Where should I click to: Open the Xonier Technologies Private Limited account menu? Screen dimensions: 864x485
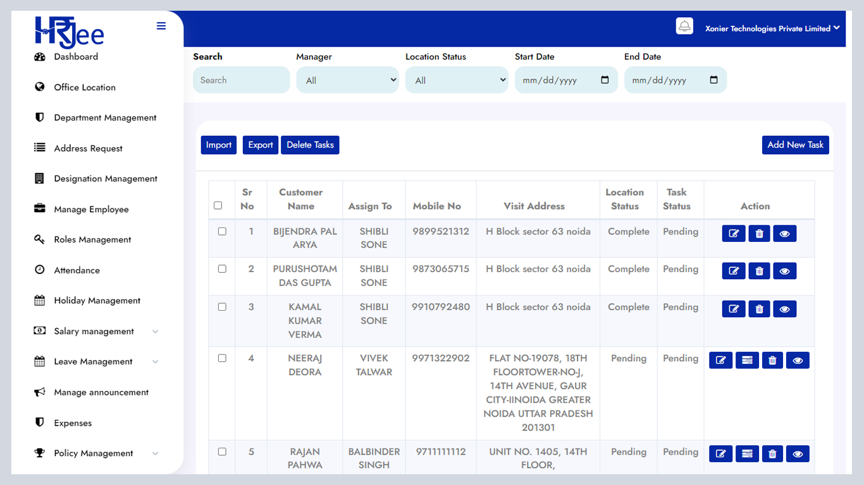[772, 28]
